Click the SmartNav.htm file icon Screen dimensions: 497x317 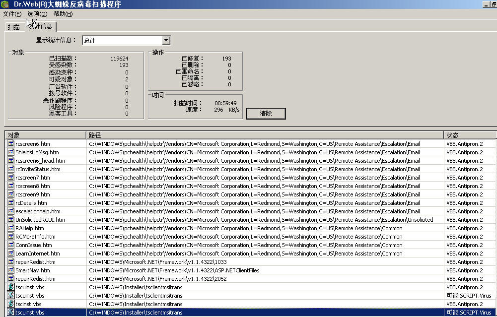coord(11,270)
